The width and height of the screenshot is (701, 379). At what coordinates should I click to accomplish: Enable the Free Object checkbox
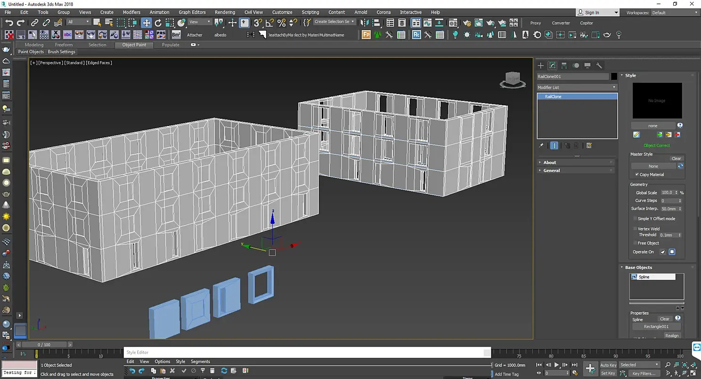pyautogui.click(x=635, y=243)
